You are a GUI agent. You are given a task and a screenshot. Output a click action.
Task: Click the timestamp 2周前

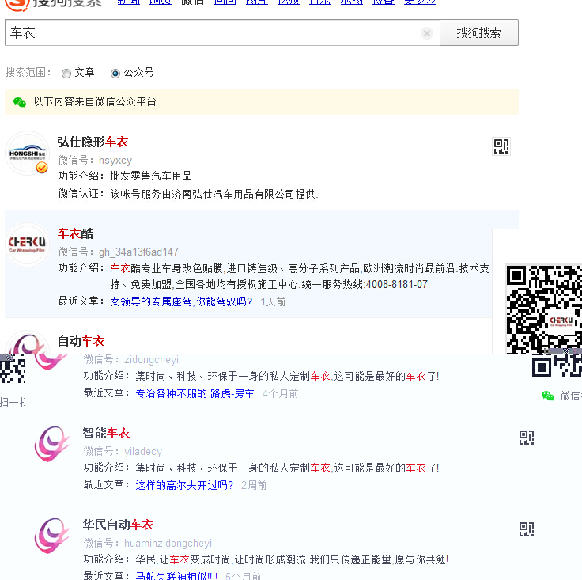[254, 485]
